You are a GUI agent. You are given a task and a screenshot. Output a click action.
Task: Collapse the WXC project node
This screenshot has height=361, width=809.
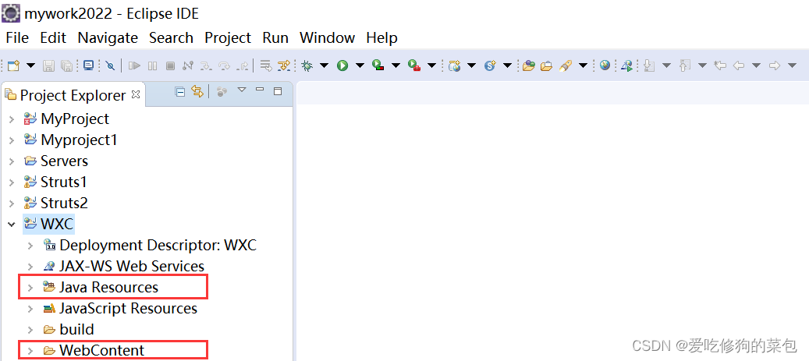click(12, 225)
